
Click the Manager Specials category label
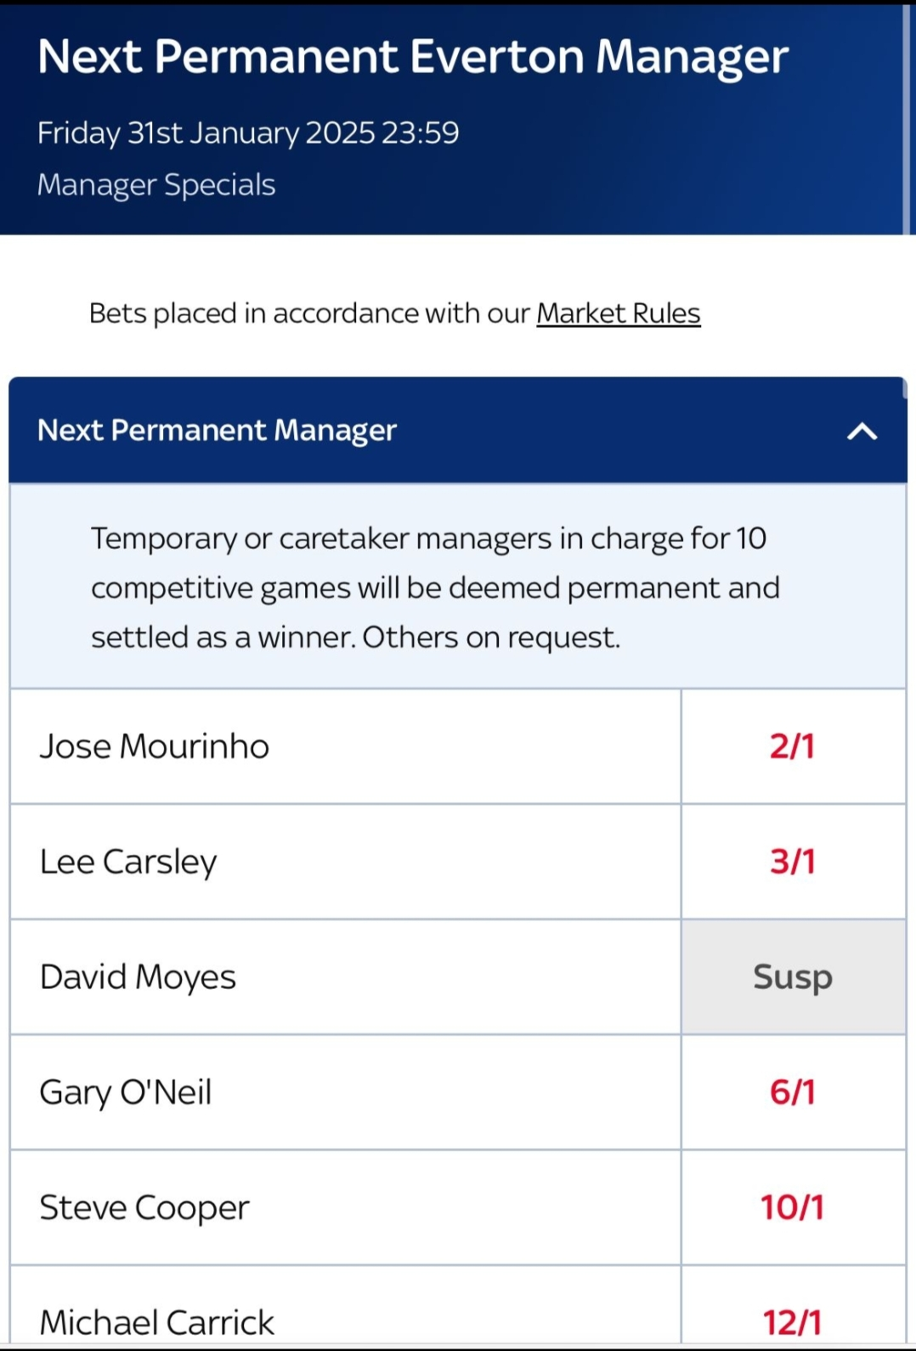156,184
